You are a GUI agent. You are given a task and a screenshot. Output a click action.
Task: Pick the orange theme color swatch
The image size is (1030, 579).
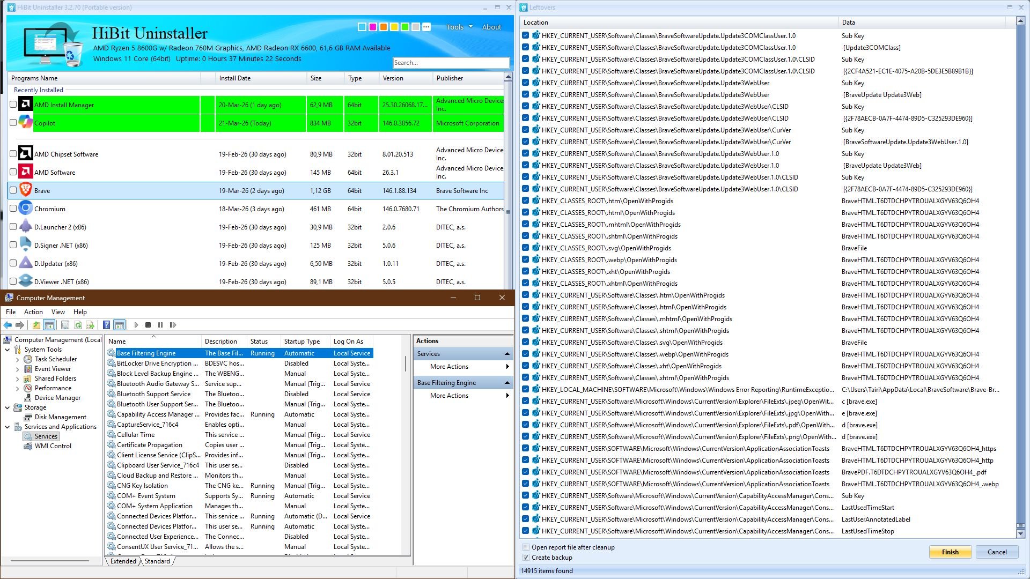tap(384, 27)
